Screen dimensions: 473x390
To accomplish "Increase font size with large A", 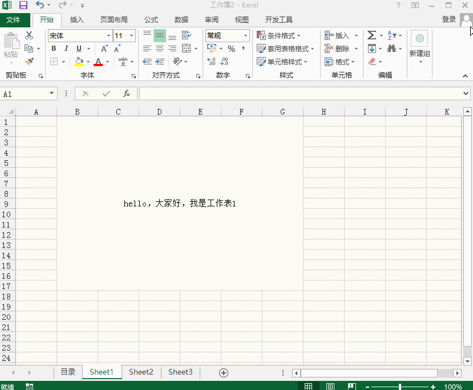I will (x=104, y=49).
